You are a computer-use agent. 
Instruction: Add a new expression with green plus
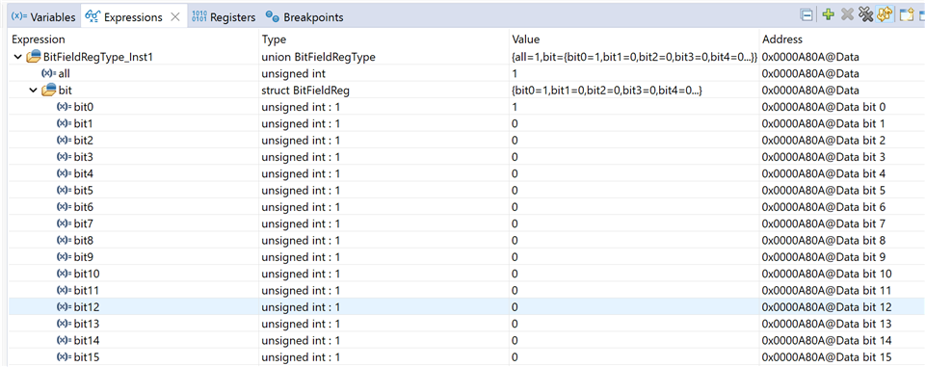tap(829, 16)
